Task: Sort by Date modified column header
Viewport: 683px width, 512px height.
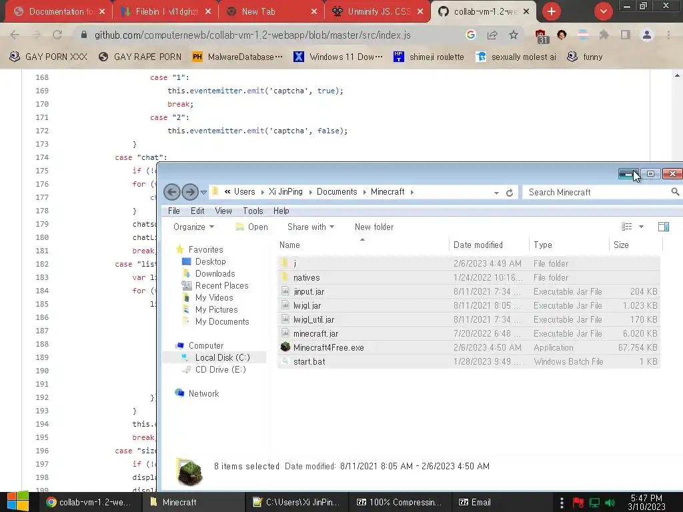Action: click(x=489, y=245)
